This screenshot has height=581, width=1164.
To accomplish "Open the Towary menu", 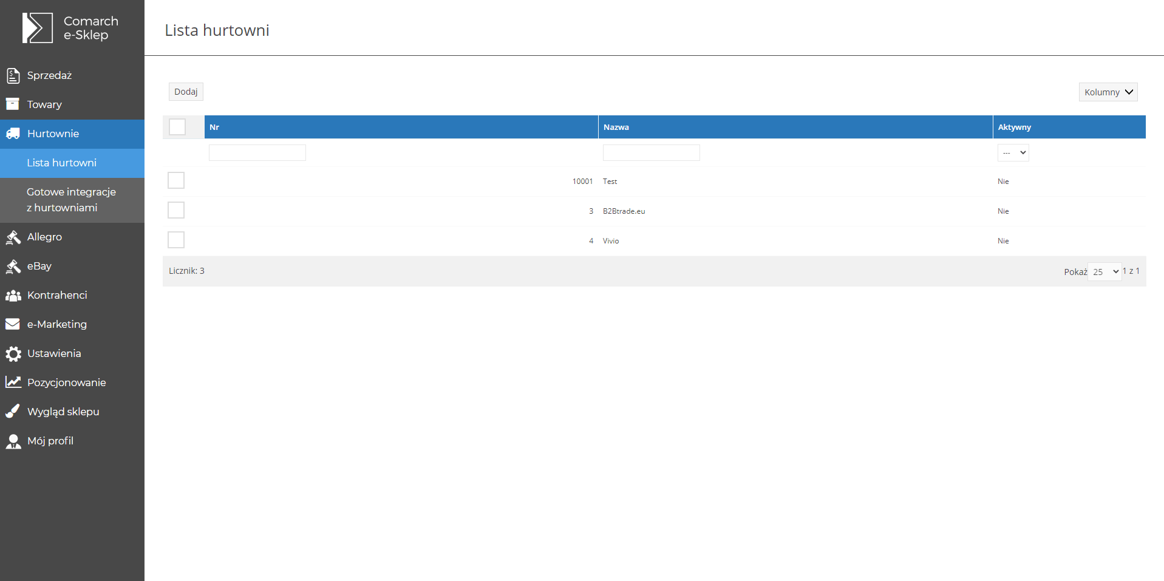I will (x=72, y=104).
